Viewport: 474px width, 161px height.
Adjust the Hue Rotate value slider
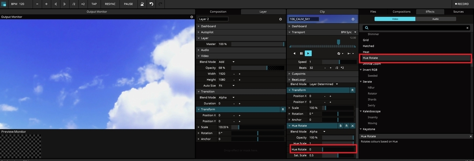click(339, 150)
